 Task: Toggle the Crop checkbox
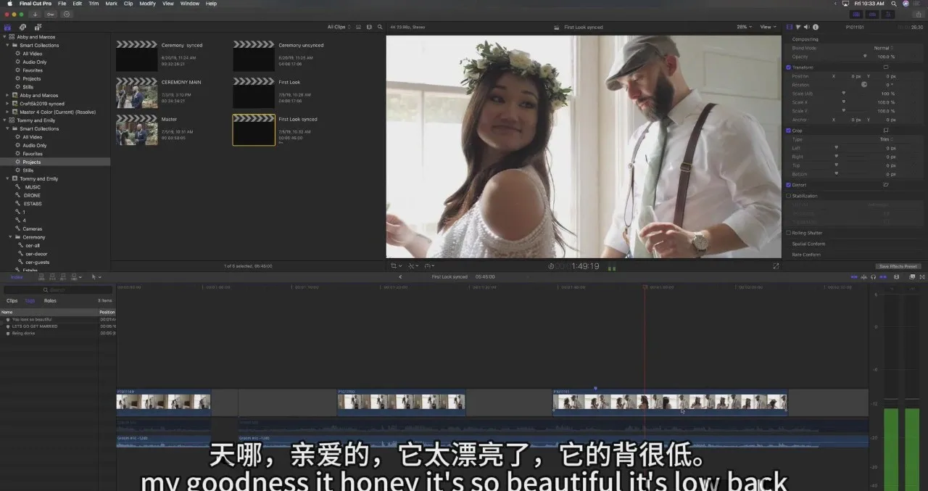point(789,131)
